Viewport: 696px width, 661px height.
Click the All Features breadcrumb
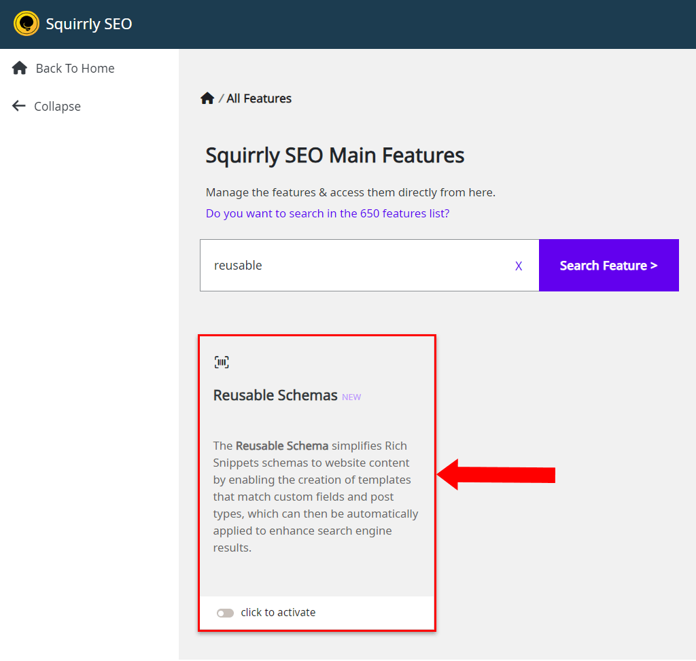pyautogui.click(x=259, y=99)
